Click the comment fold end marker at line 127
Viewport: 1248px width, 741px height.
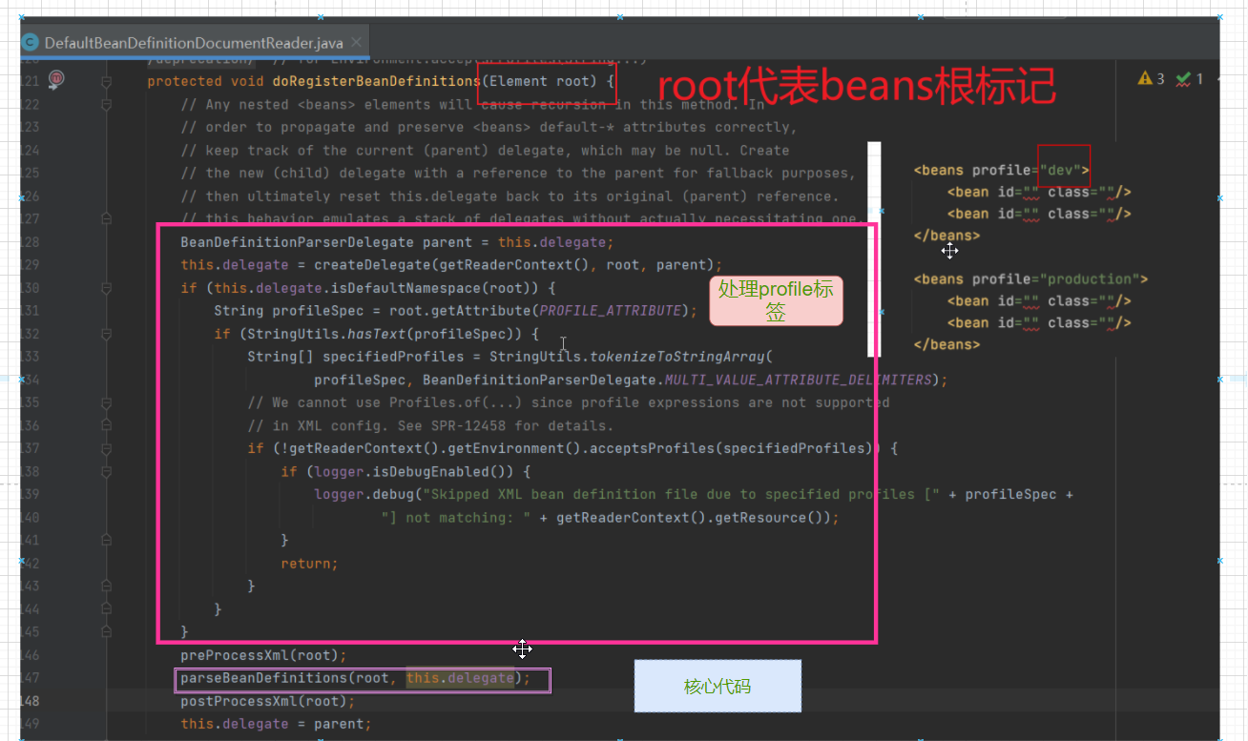pos(107,219)
